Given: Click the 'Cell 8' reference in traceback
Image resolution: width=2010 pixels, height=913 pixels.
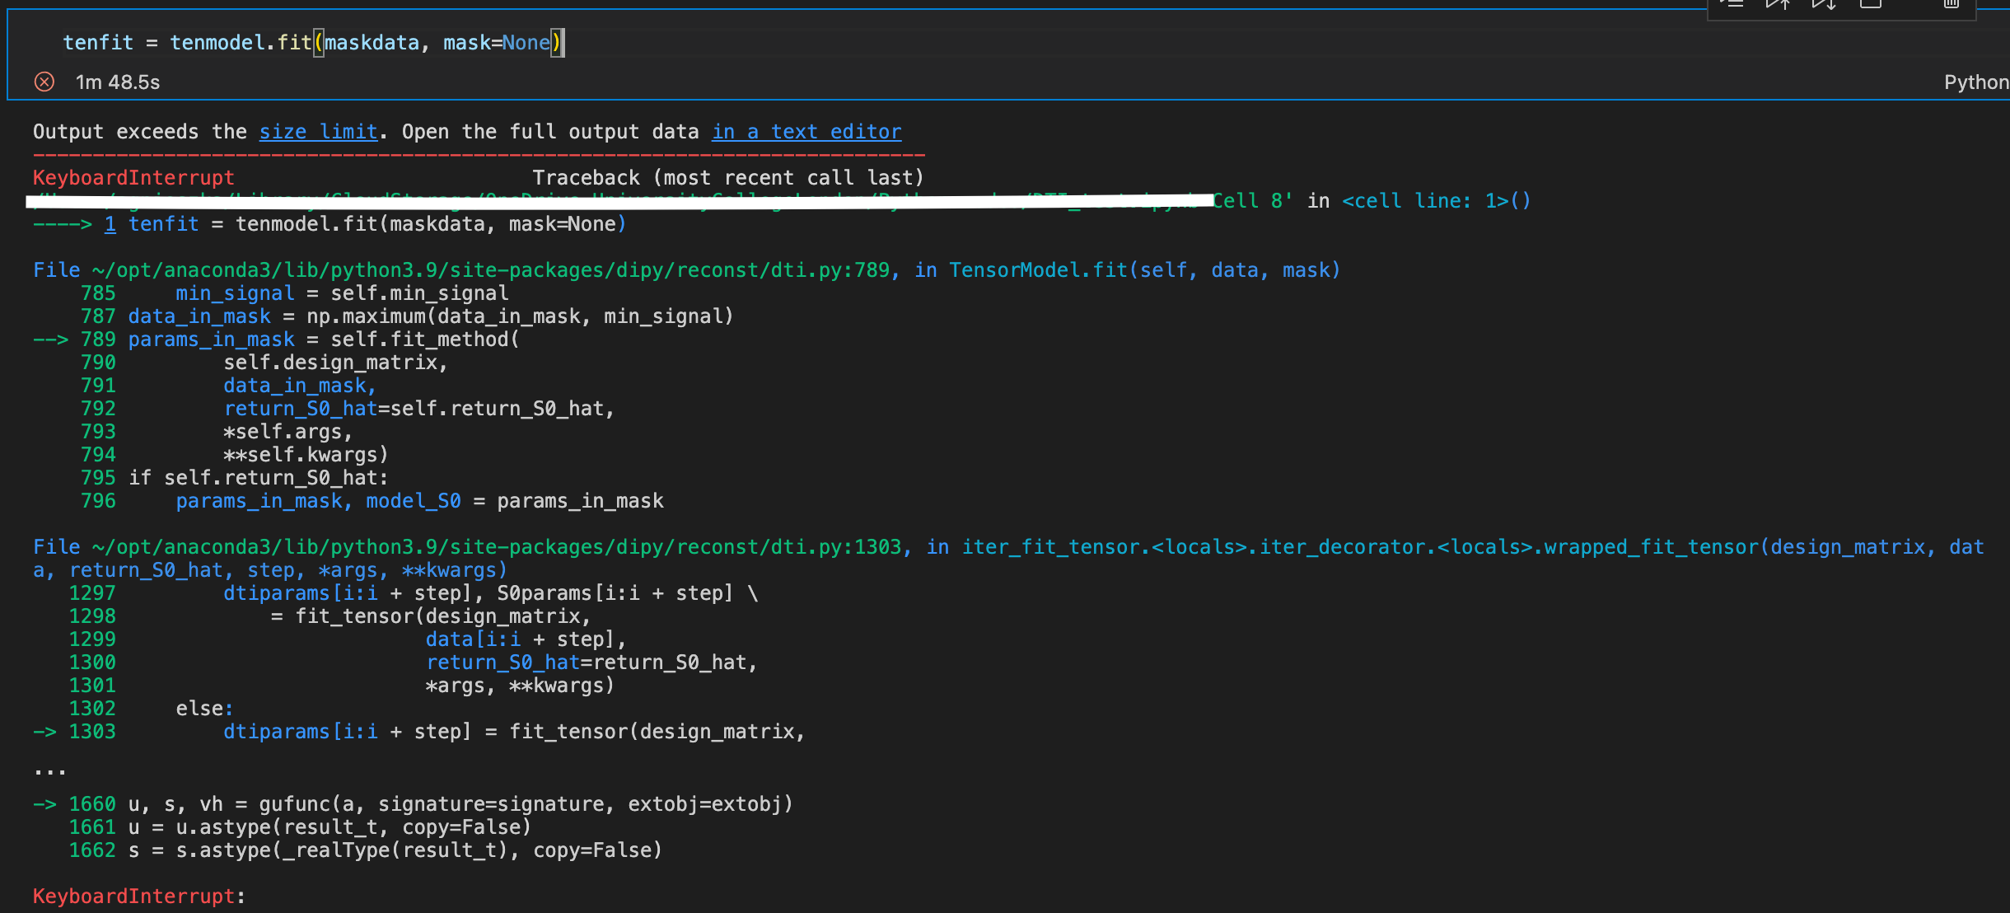Looking at the screenshot, I should [x=1252, y=201].
